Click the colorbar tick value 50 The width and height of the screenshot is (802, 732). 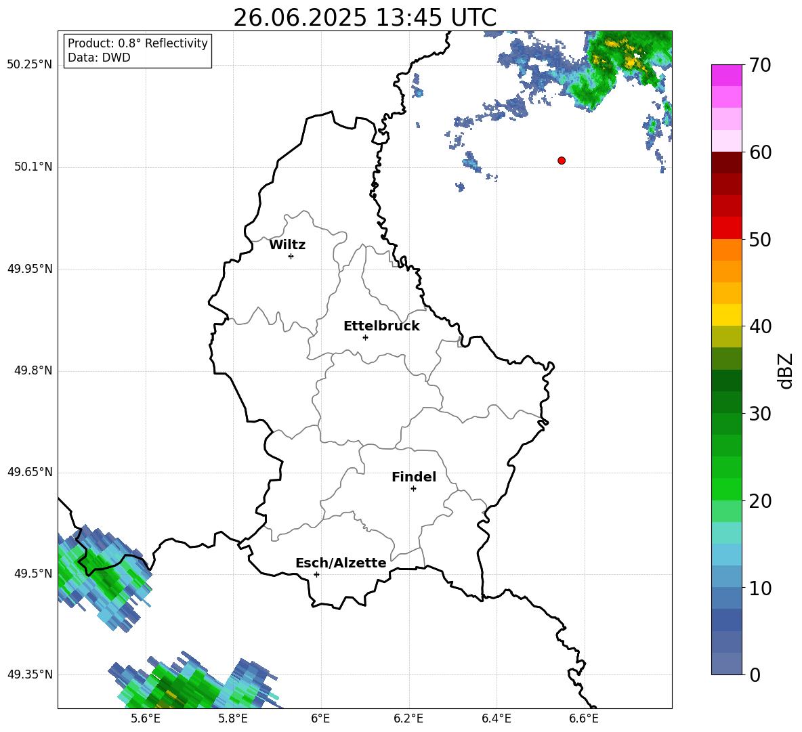760,239
